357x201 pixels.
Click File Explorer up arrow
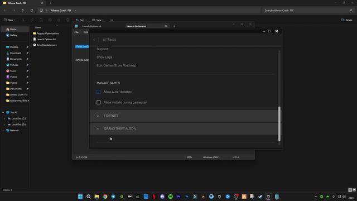23,11
